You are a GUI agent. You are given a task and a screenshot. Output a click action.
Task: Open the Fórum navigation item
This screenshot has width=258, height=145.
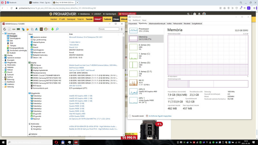(116, 19)
